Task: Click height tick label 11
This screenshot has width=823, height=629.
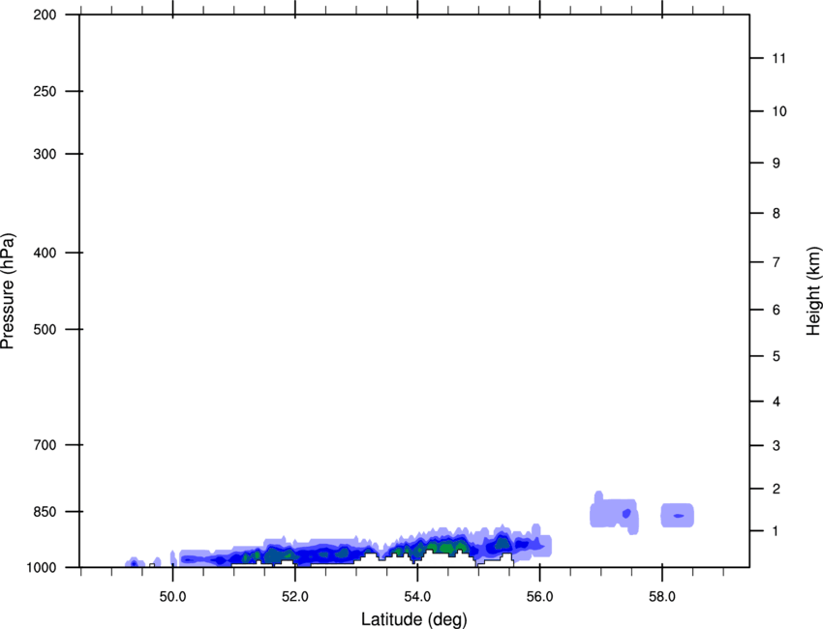Action: tap(778, 58)
